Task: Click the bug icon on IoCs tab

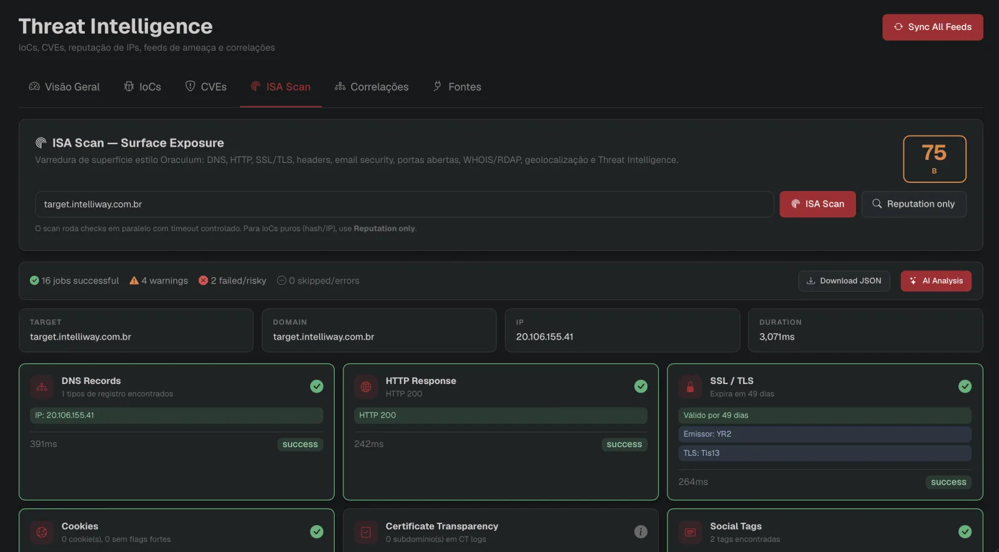Action: 129,86
